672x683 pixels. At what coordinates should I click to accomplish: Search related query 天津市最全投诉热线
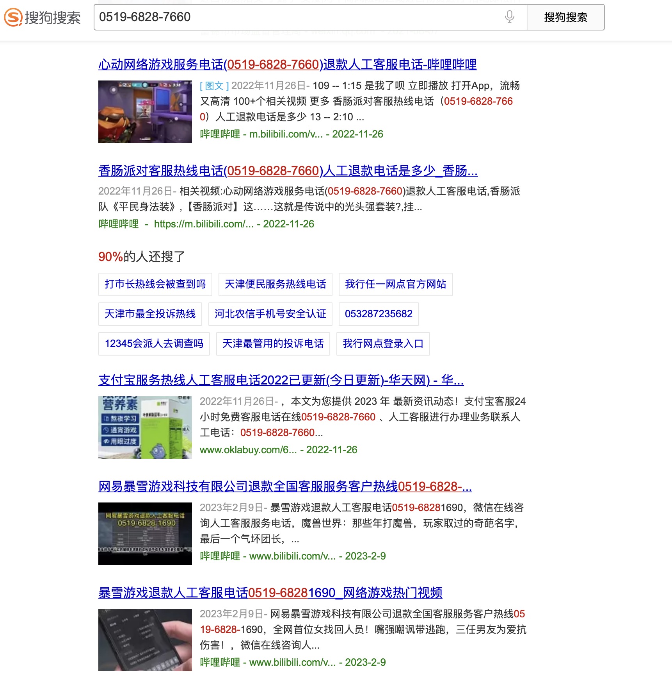[150, 314]
